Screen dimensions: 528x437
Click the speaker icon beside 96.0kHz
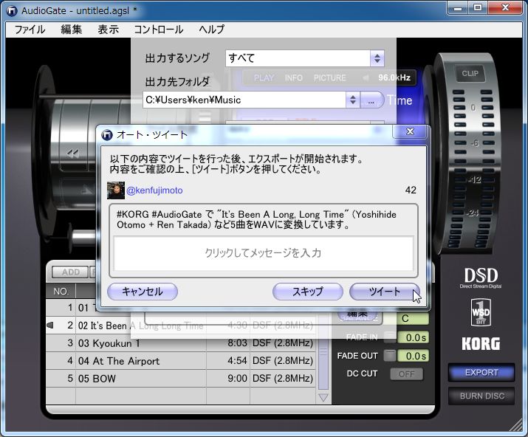pyautogui.click(x=366, y=78)
